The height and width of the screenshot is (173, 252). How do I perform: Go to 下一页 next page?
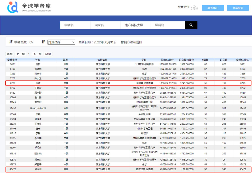[37, 54]
